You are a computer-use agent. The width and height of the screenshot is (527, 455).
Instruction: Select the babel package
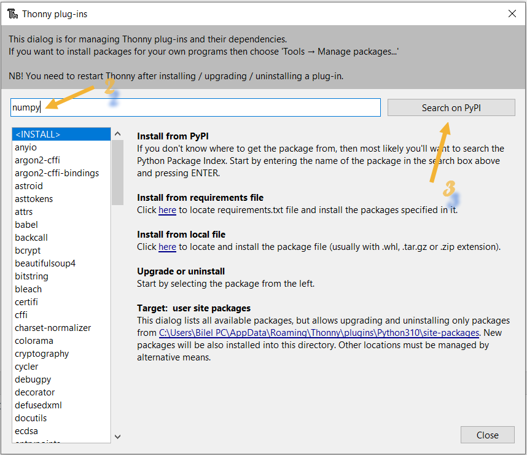click(x=61, y=225)
